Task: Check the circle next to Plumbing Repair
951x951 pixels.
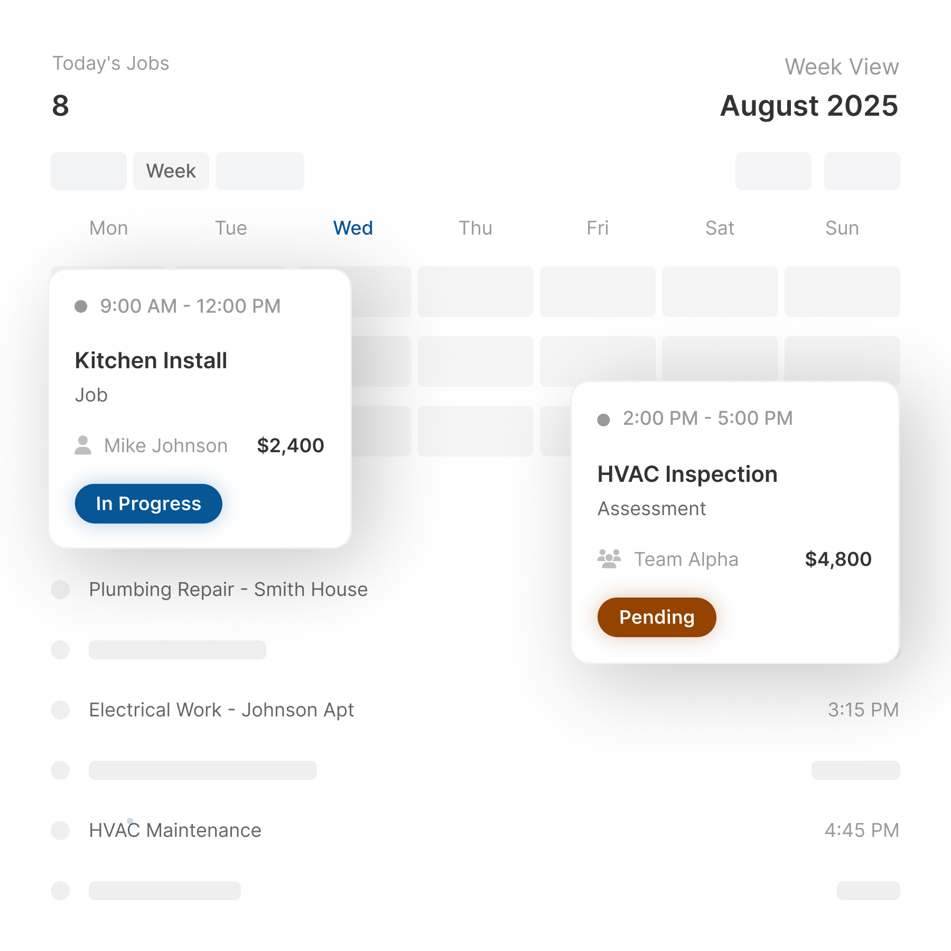Action: pyautogui.click(x=60, y=590)
